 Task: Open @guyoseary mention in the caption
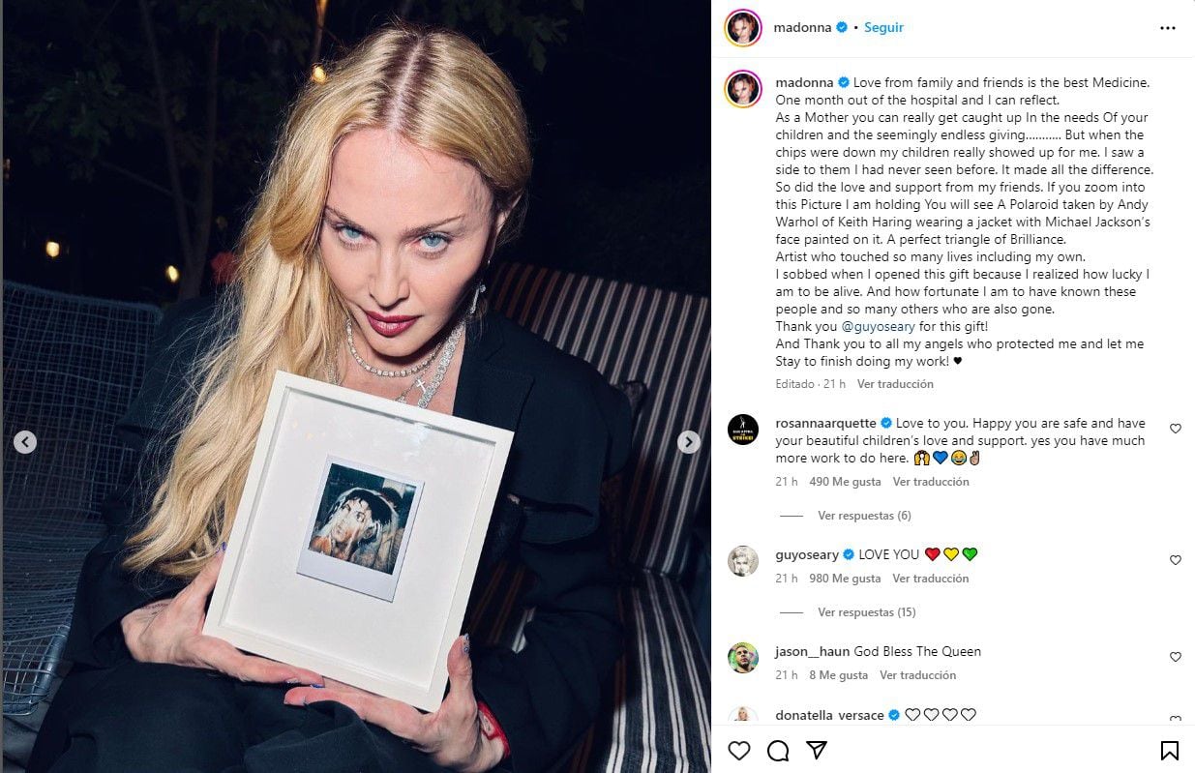click(x=872, y=327)
